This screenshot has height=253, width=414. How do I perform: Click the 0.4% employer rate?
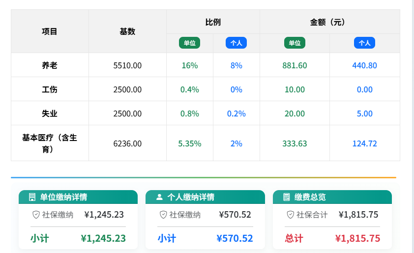(190, 89)
